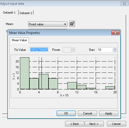
Task: Confirm with the OK button
Action: tap(66, 113)
